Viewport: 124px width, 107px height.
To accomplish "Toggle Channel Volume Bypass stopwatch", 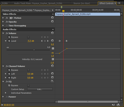I will pos(9,70).
